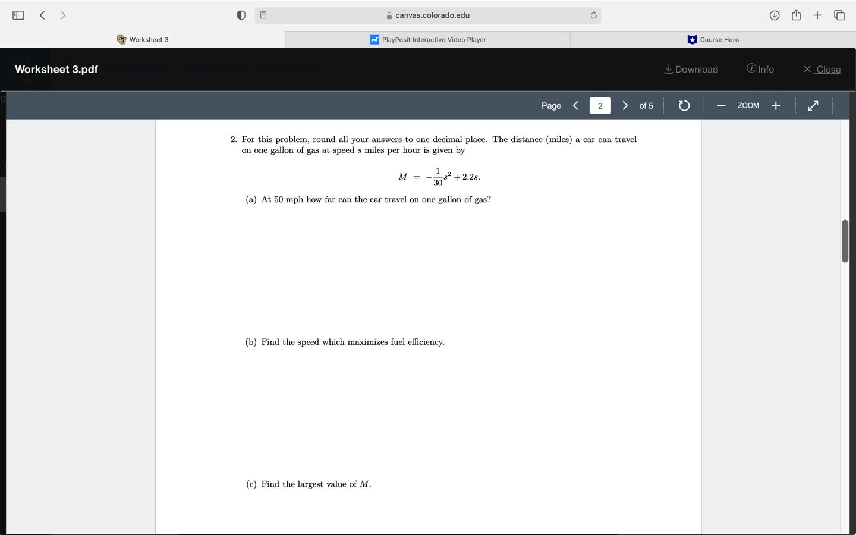Open a new tab with the plus icon
Viewport: 856px width, 535px height.
[817, 15]
